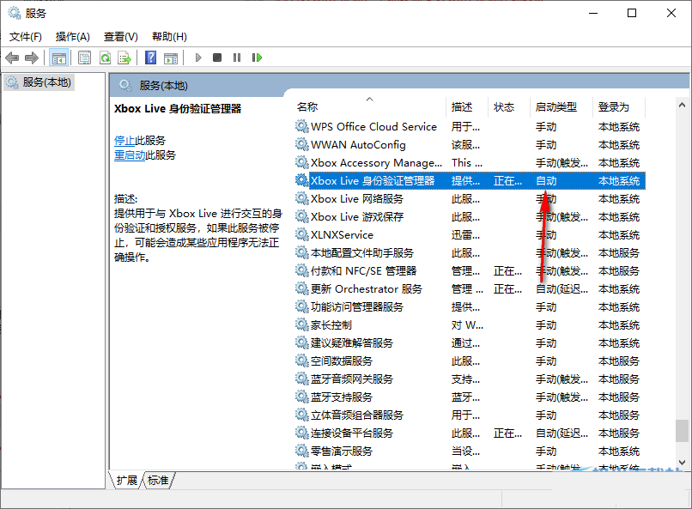Click the Export List toolbar icon
The image size is (692, 509).
[124, 58]
